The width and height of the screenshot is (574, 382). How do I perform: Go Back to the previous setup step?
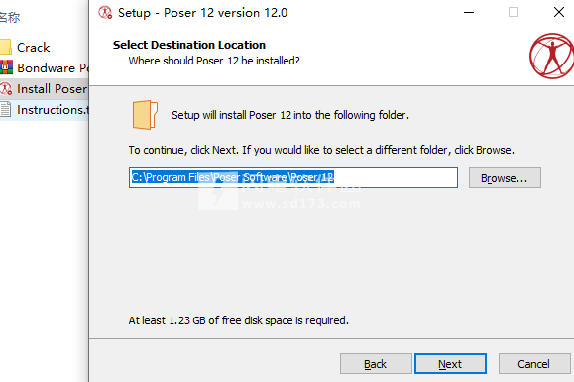pos(376,364)
